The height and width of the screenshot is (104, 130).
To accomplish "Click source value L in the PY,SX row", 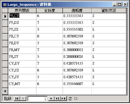I will [x=109, y=30].
